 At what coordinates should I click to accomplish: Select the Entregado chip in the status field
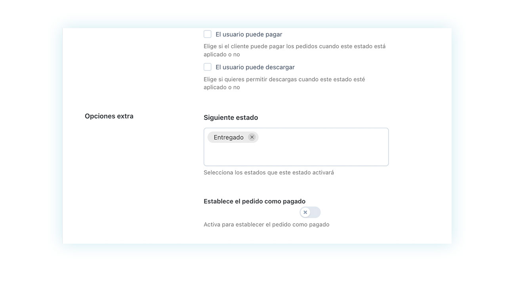coord(233,137)
